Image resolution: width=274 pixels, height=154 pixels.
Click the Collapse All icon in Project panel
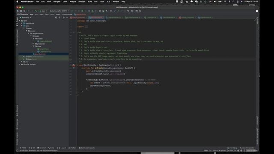[x=60, y=18]
